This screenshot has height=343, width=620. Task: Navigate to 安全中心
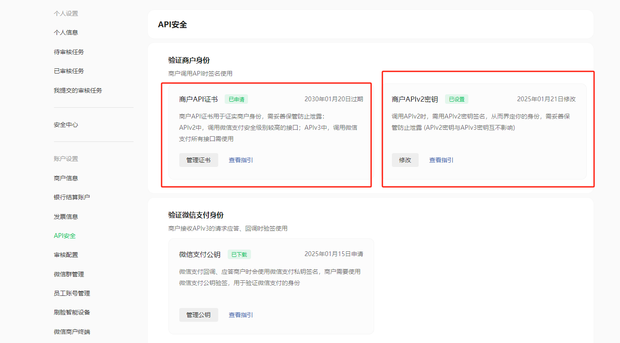(66, 125)
